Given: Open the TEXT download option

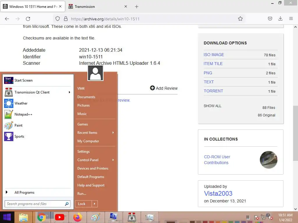Looking at the screenshot, I should 209,82.
